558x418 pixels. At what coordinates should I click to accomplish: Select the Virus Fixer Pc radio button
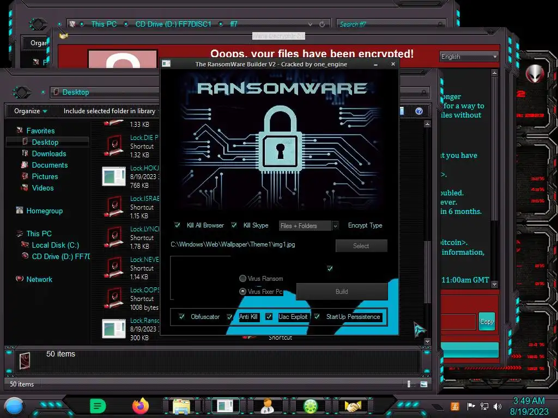point(242,292)
